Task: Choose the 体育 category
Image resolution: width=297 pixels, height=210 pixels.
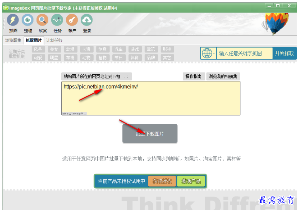Action: pyautogui.click(x=135, y=57)
